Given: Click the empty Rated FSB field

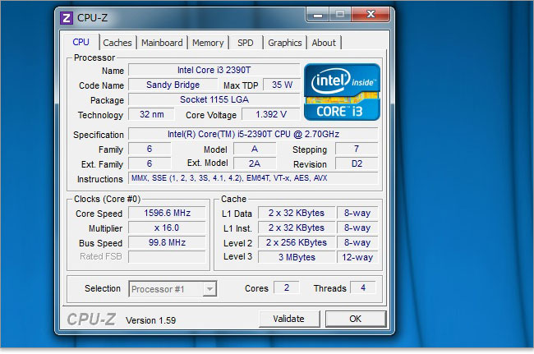Looking at the screenshot, I should click(167, 257).
